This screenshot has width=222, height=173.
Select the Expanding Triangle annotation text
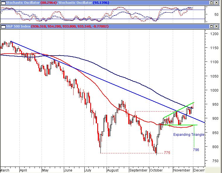[189, 135]
